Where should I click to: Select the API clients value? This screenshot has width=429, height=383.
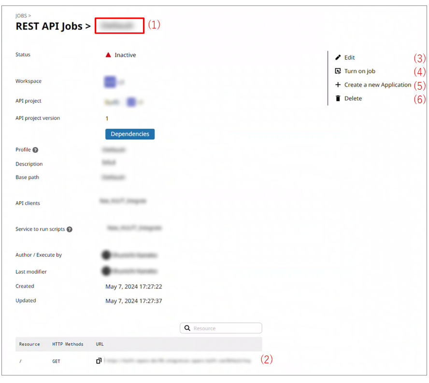(x=124, y=201)
